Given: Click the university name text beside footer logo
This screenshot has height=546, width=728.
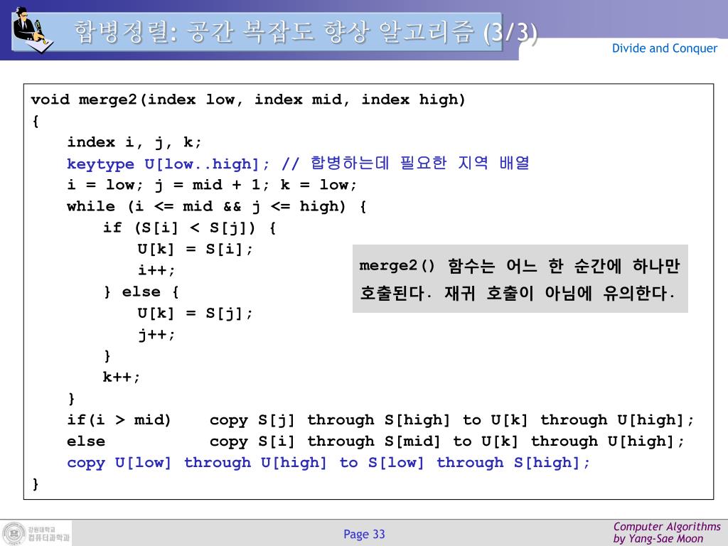Looking at the screenshot, I should coord(48,534).
